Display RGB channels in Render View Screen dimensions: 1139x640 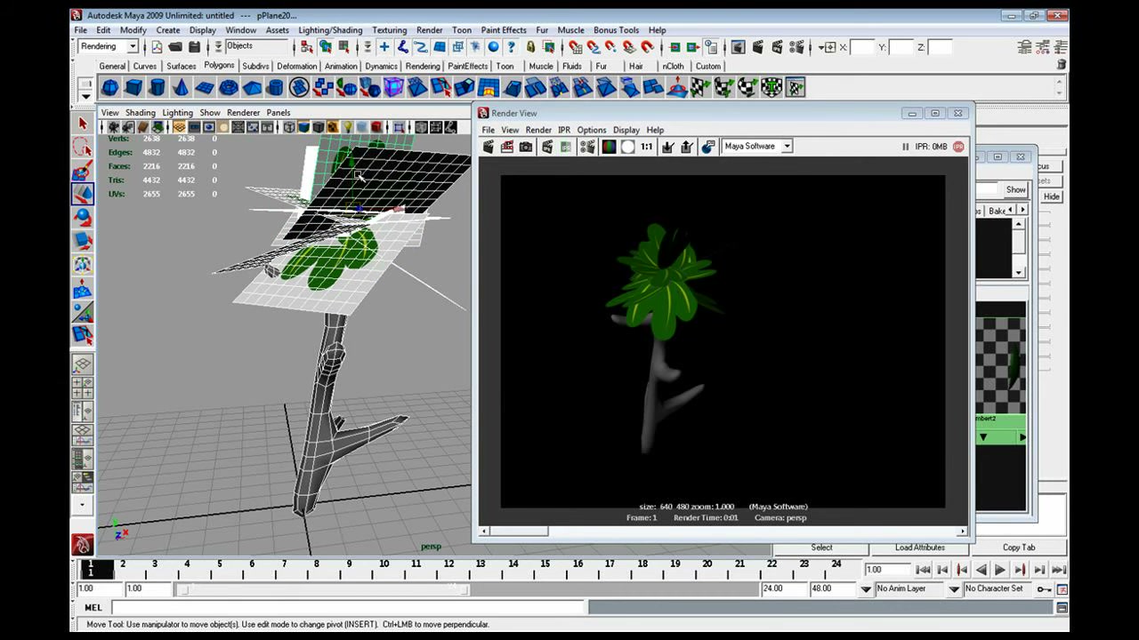point(610,147)
